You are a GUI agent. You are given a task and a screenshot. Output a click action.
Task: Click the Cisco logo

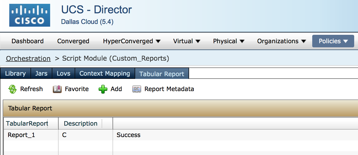[x=30, y=15]
